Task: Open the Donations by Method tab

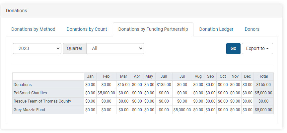Action: click(x=33, y=29)
